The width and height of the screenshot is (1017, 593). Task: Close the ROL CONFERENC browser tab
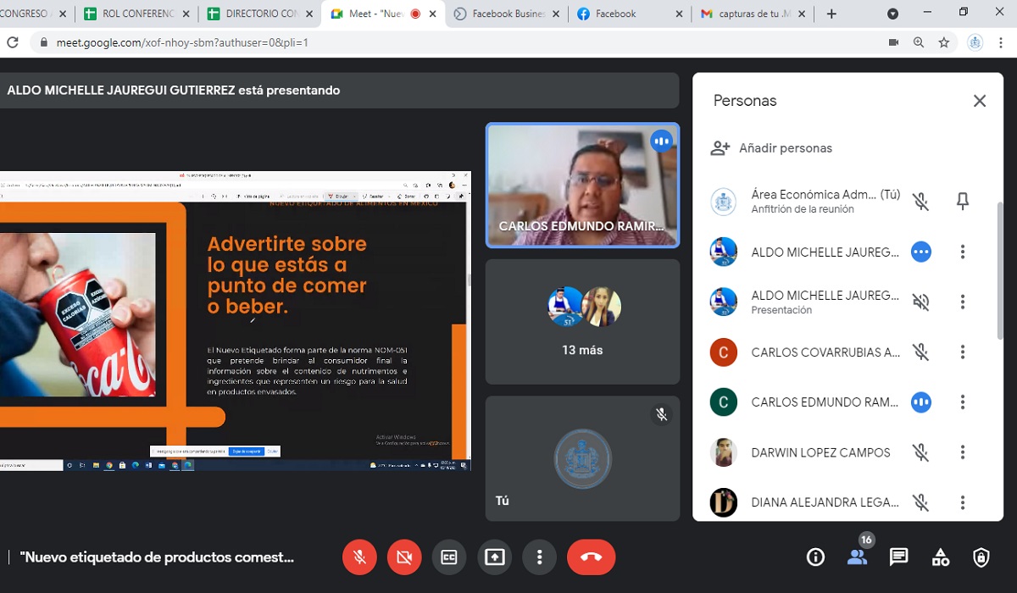pyautogui.click(x=185, y=14)
